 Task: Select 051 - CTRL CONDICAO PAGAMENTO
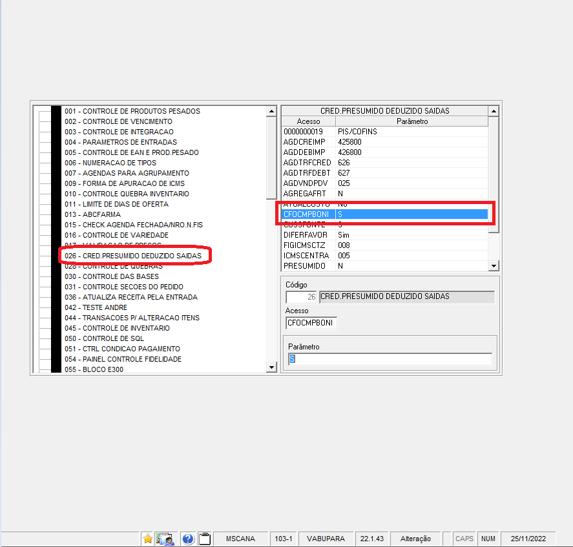click(122, 349)
